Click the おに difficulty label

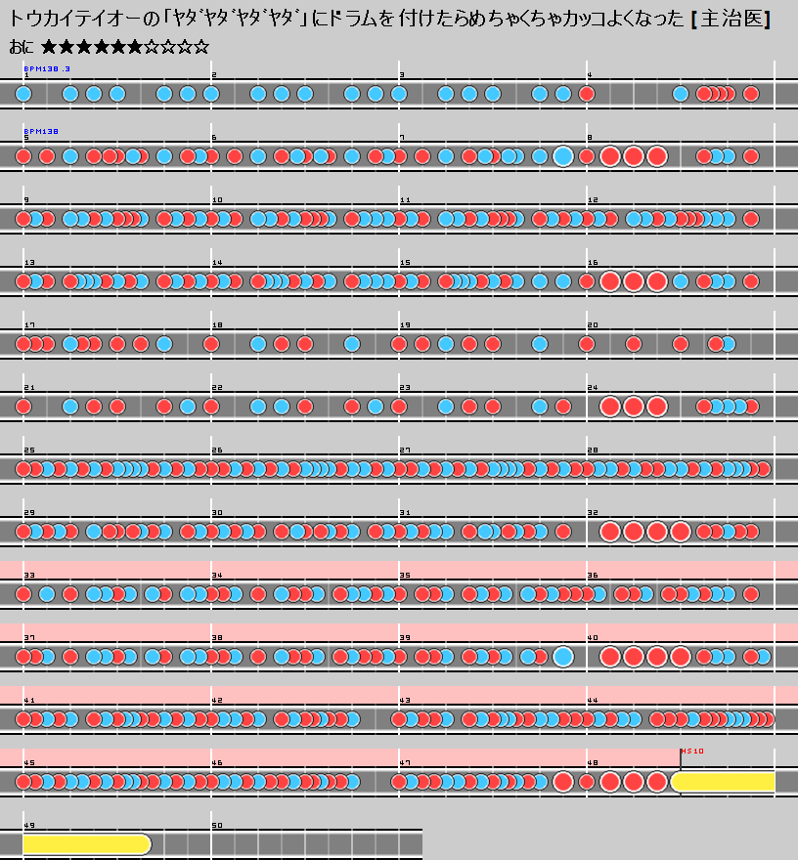(21, 47)
